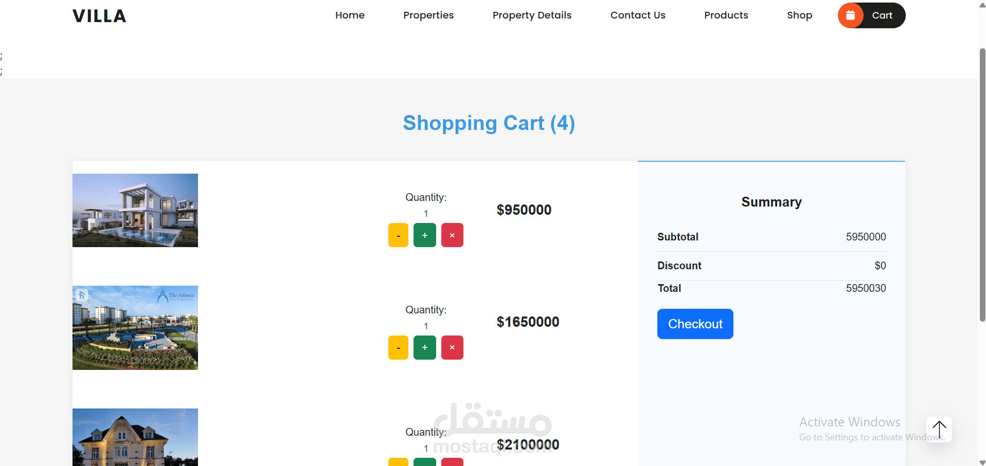Image resolution: width=986 pixels, height=466 pixels.
Task: Click the page's vertical scrollbar thumb
Action: 982,185
